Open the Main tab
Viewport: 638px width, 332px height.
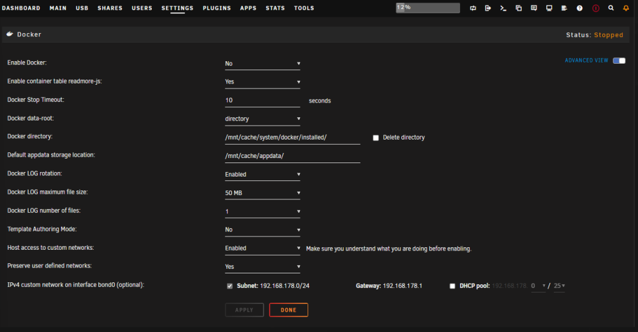click(x=58, y=8)
